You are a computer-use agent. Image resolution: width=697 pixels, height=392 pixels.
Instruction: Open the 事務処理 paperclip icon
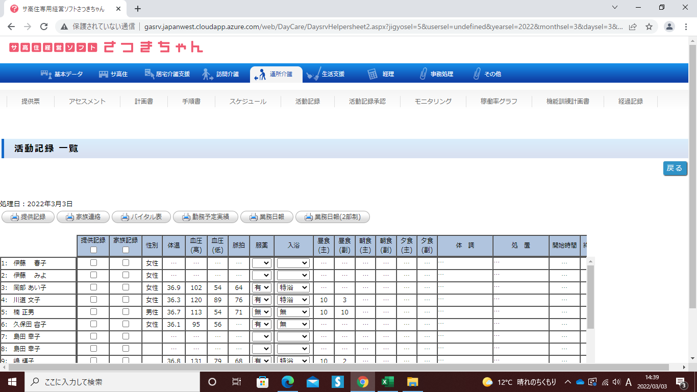tap(422, 74)
